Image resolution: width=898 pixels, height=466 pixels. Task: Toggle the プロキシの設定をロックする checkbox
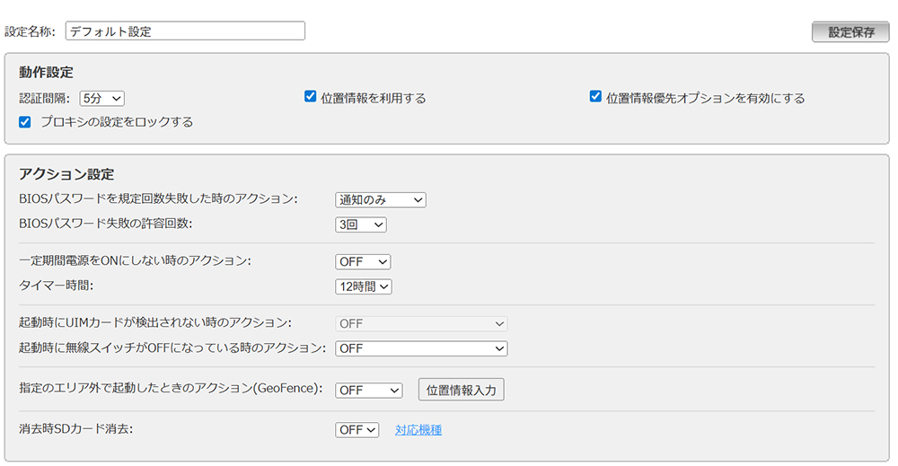[25, 121]
